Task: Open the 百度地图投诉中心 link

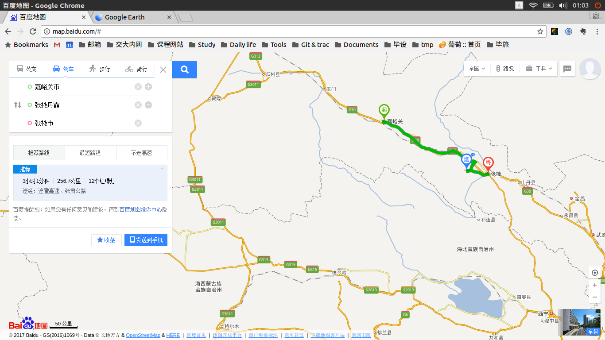Action: pyautogui.click(x=140, y=209)
